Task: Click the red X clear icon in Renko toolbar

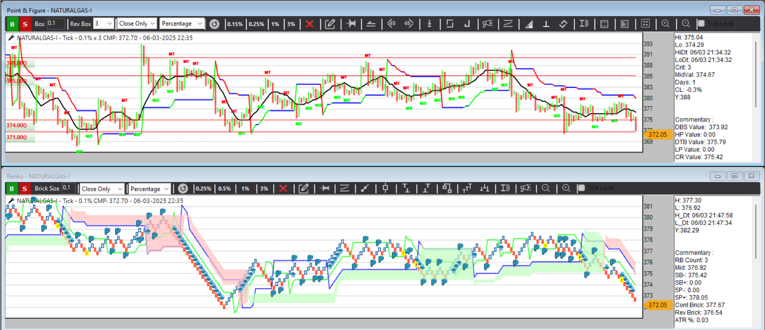Action: tap(283, 189)
